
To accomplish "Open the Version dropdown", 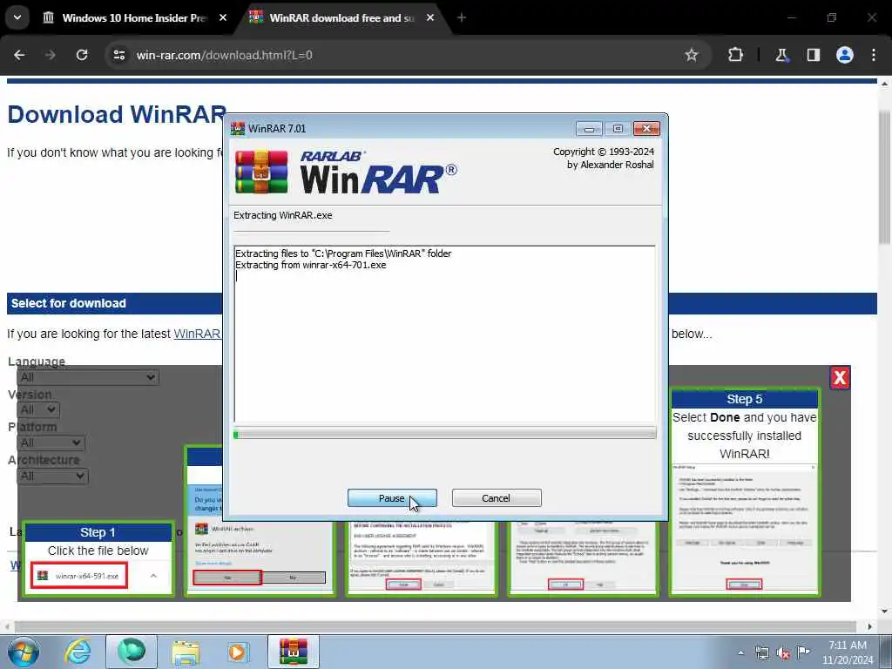I will (x=38, y=409).
